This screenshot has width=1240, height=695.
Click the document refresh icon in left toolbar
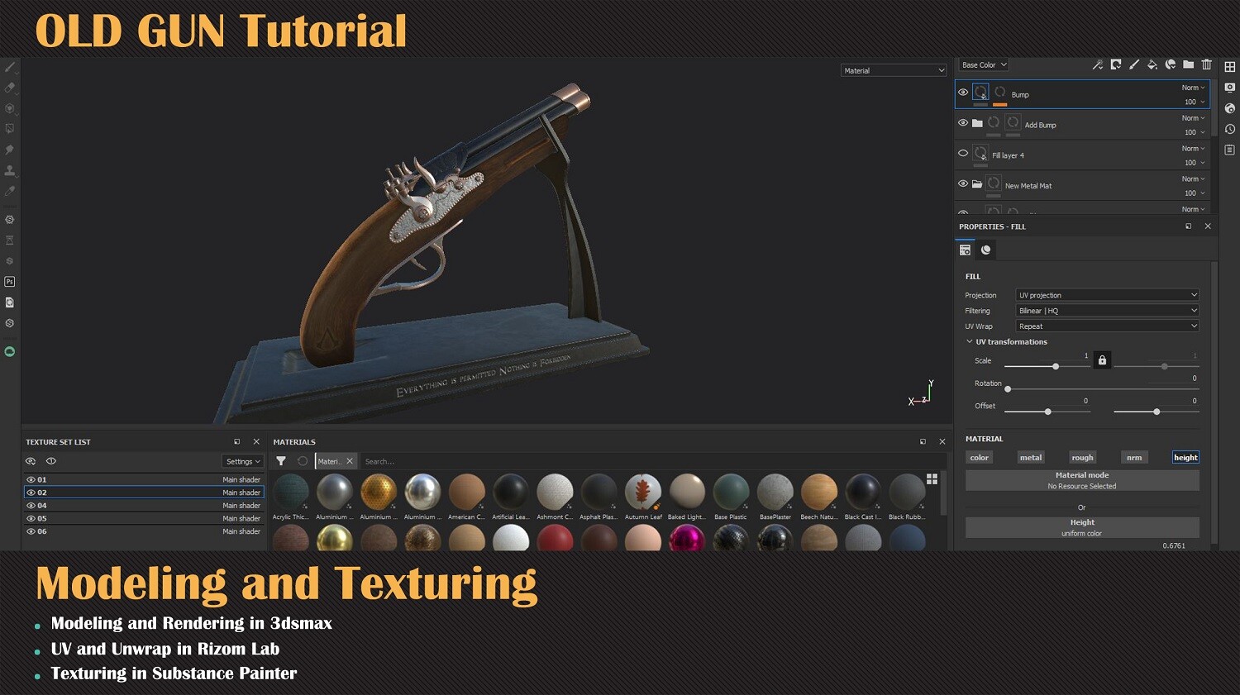[10, 302]
